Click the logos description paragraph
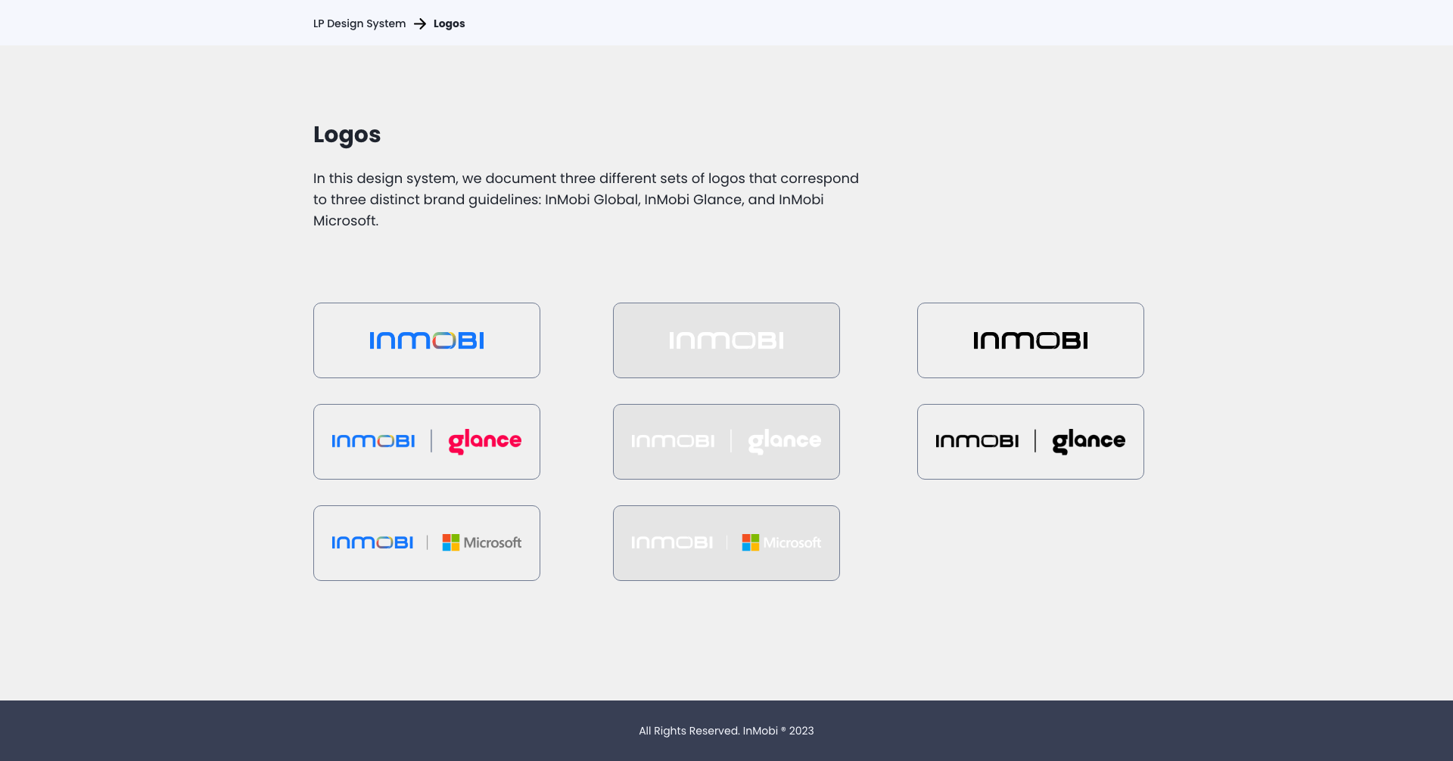1453x761 pixels. coord(586,200)
